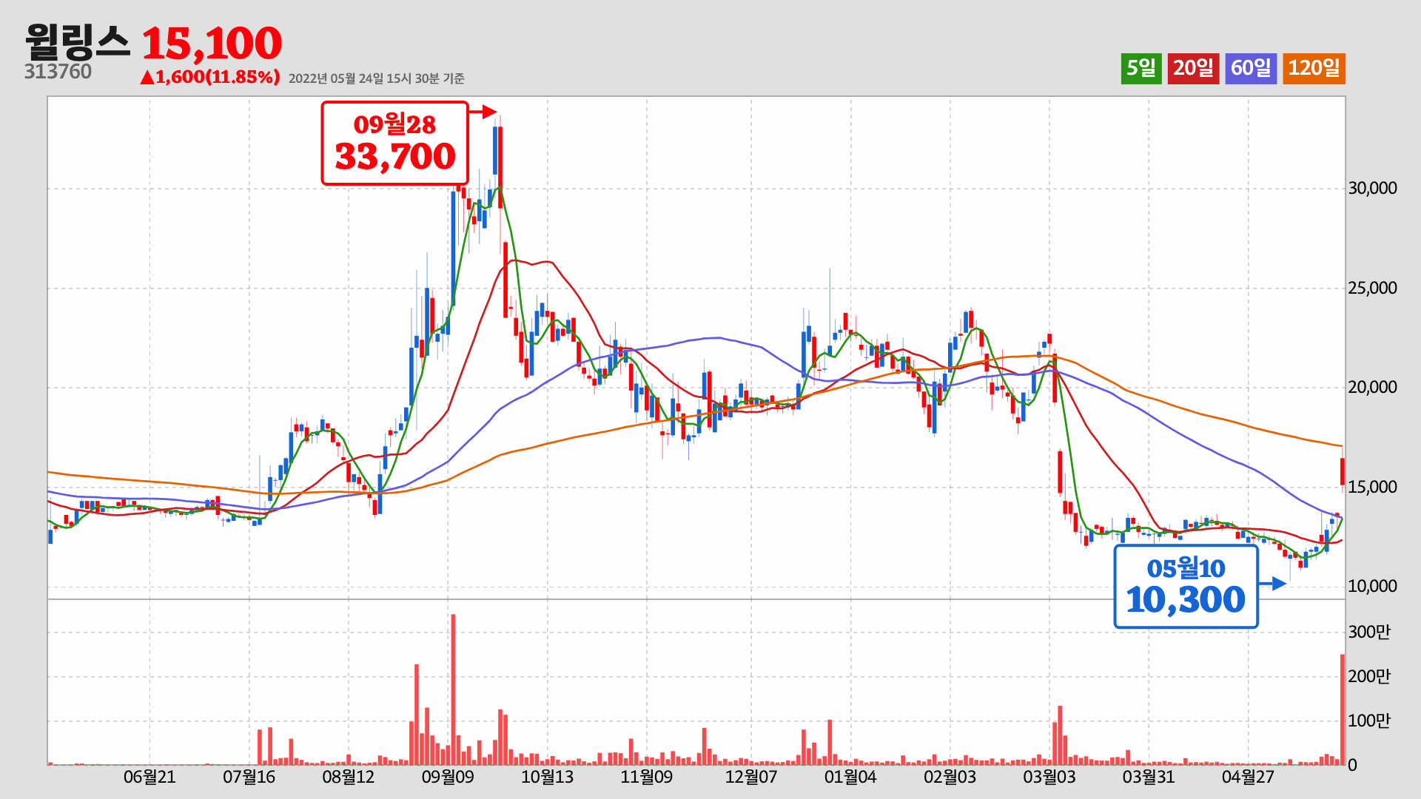Click the 10,000 price axis label
Viewport: 1421px width, 799px height.
point(1372,586)
